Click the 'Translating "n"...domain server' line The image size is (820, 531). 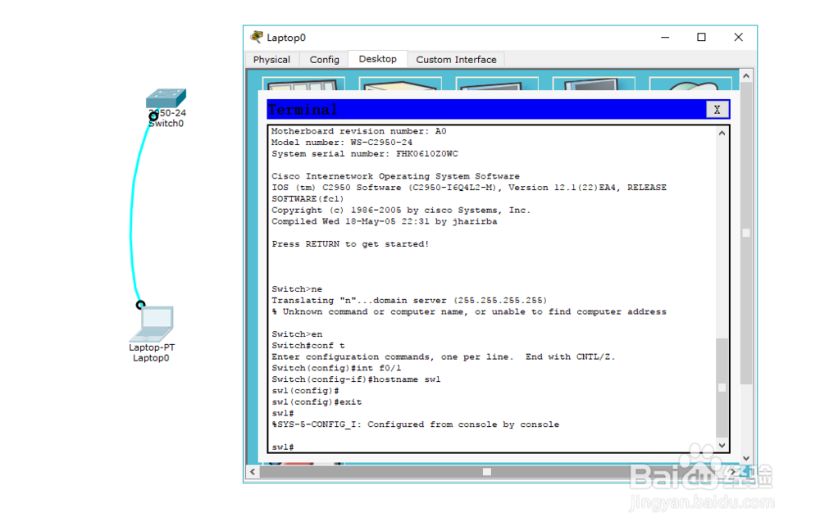pyautogui.click(x=409, y=301)
